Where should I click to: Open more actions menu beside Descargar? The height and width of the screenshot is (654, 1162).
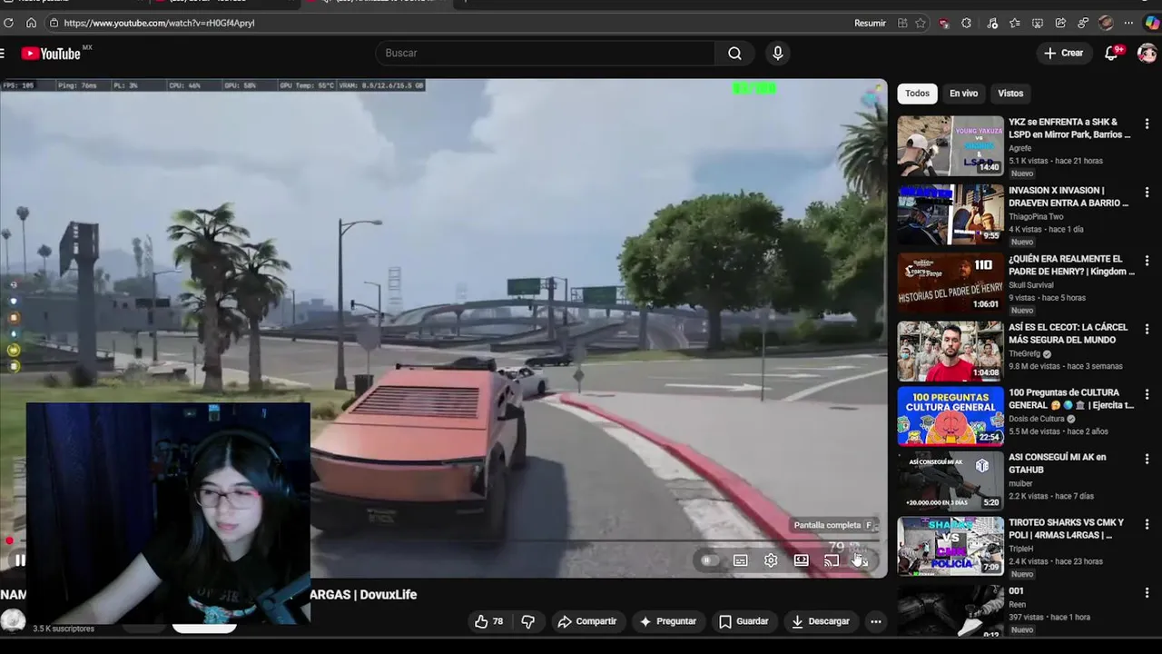click(875, 621)
